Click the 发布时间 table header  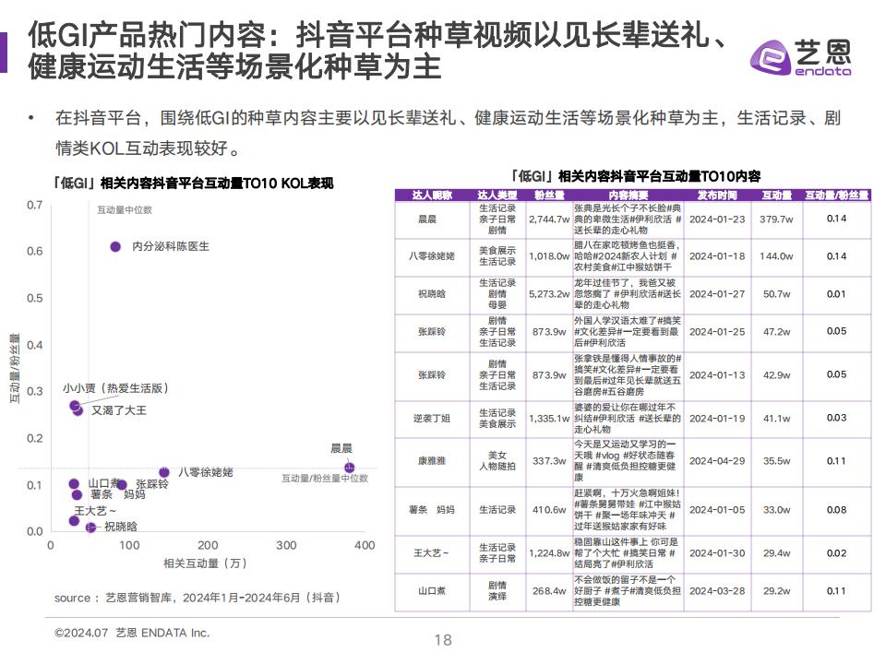click(717, 196)
